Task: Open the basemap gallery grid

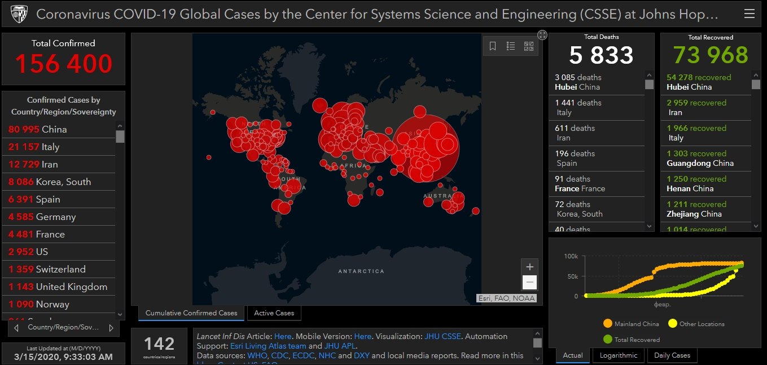Action: [529, 46]
